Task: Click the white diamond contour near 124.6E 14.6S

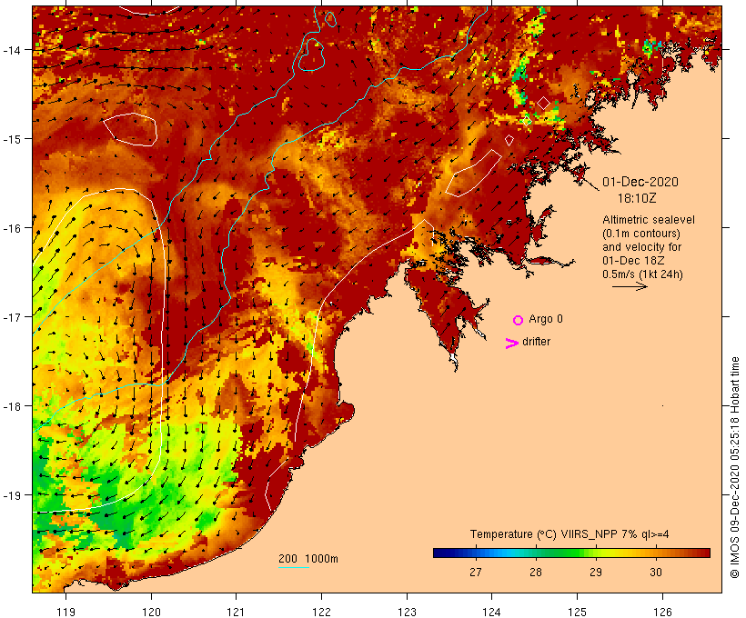Action: click(544, 103)
